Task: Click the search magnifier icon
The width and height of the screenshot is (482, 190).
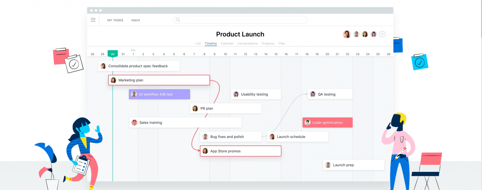Action: (x=178, y=20)
